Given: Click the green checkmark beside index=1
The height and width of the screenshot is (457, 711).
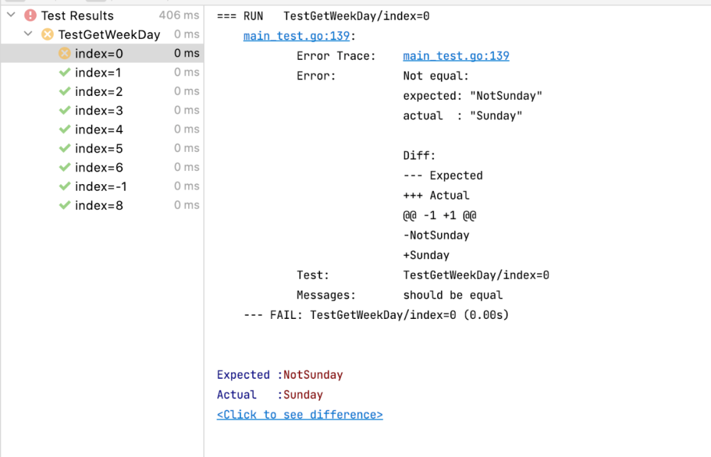Looking at the screenshot, I should pos(65,72).
